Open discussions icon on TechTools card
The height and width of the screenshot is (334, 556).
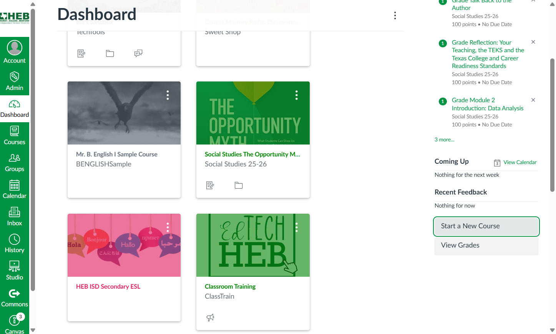click(138, 53)
